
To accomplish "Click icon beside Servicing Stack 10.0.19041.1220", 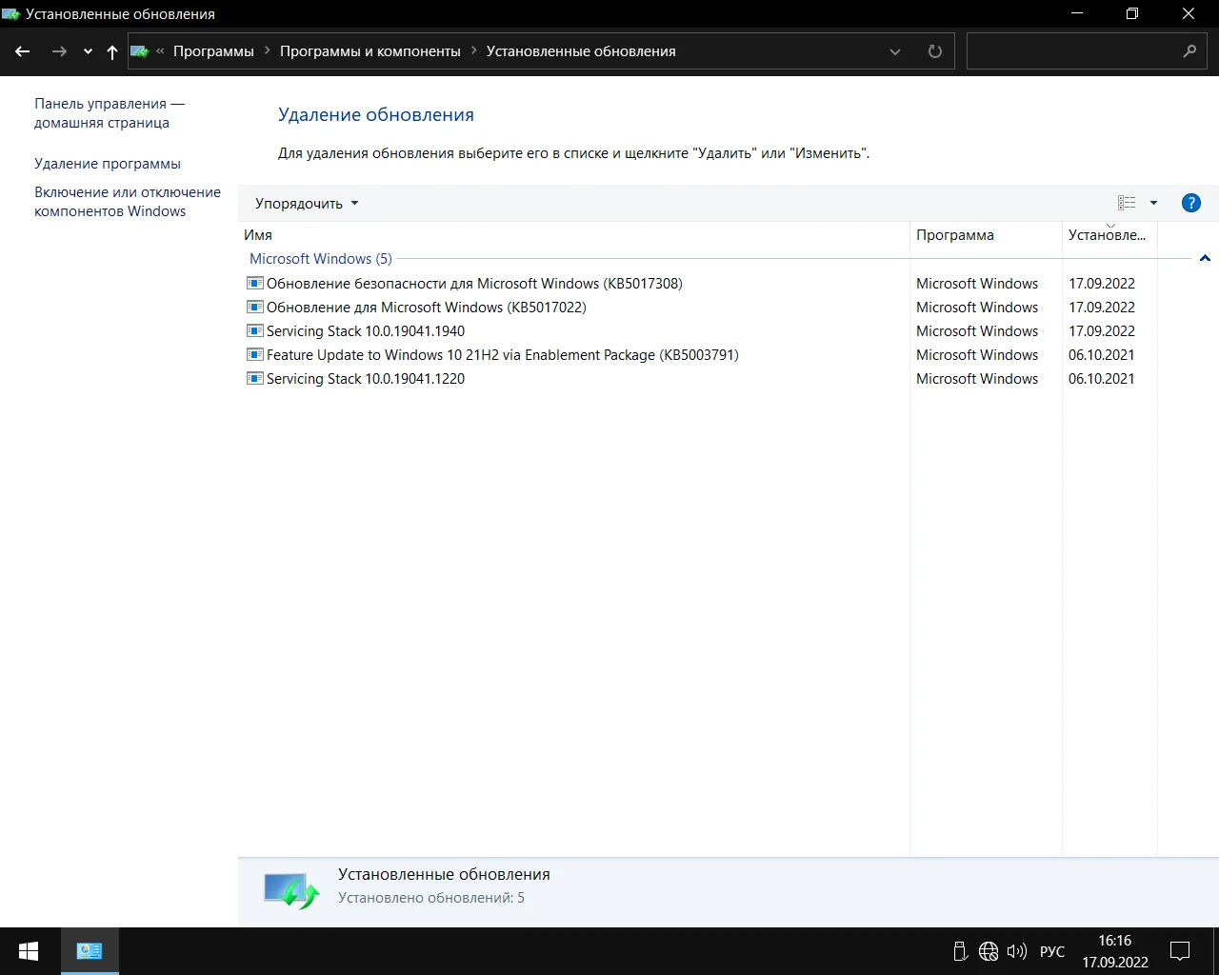I will (x=254, y=378).
